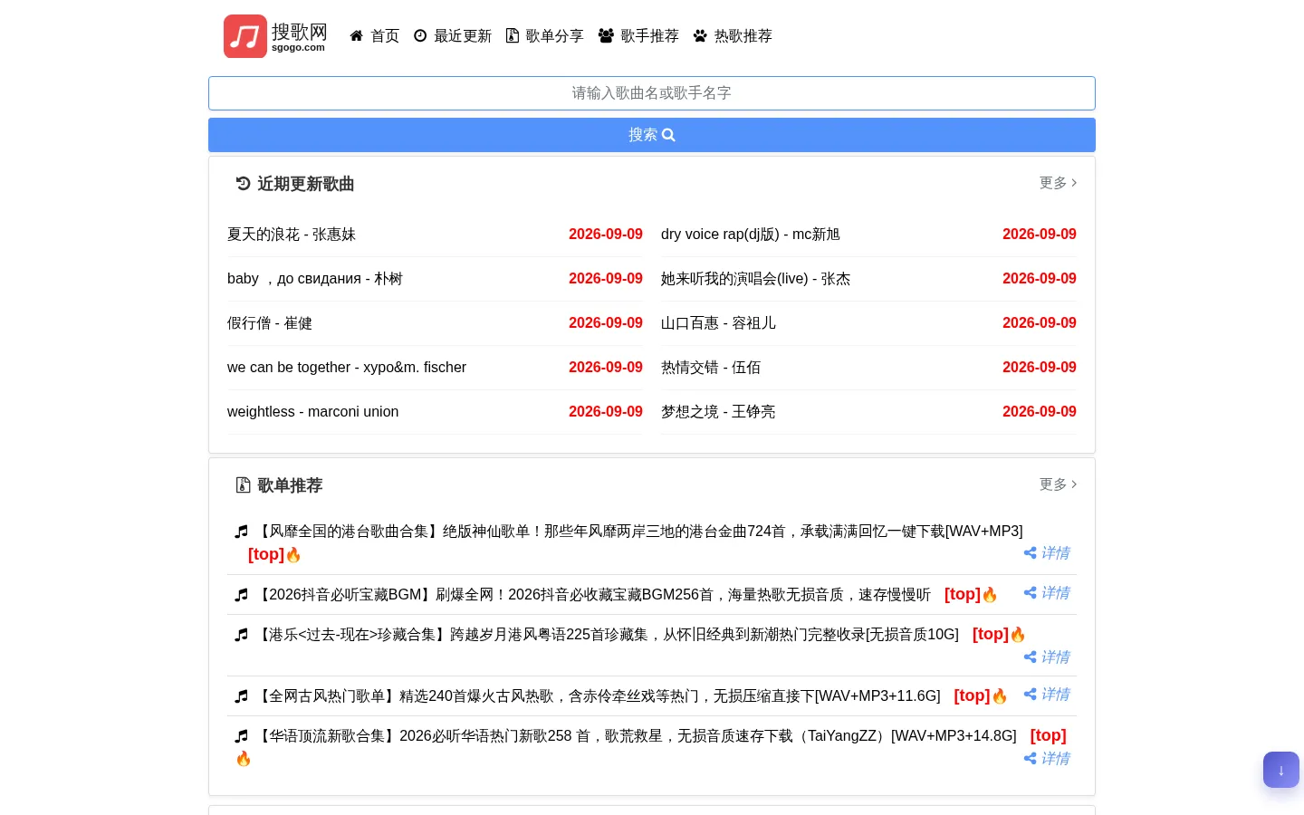Open 歌手推荐 navigation item

tap(638, 36)
